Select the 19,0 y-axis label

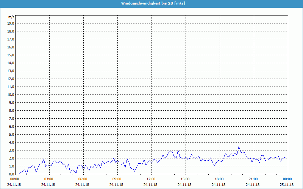pyautogui.click(x=11, y=23)
